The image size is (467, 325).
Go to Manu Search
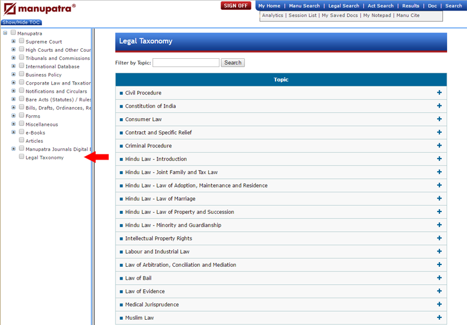(x=304, y=6)
